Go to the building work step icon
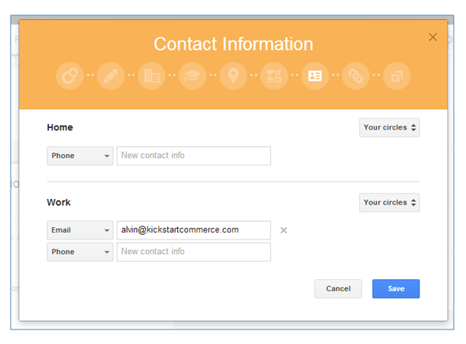The width and height of the screenshot is (466, 344). tap(151, 76)
